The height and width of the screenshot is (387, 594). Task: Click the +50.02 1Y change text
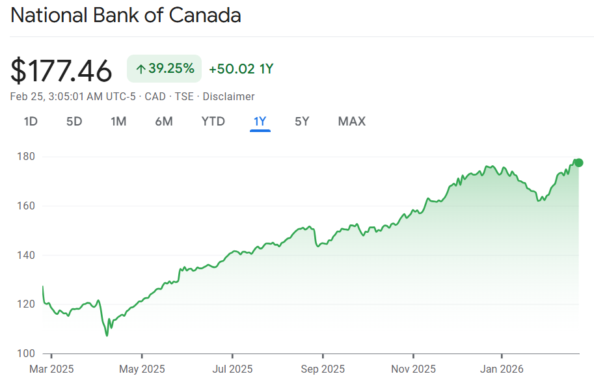coord(241,69)
